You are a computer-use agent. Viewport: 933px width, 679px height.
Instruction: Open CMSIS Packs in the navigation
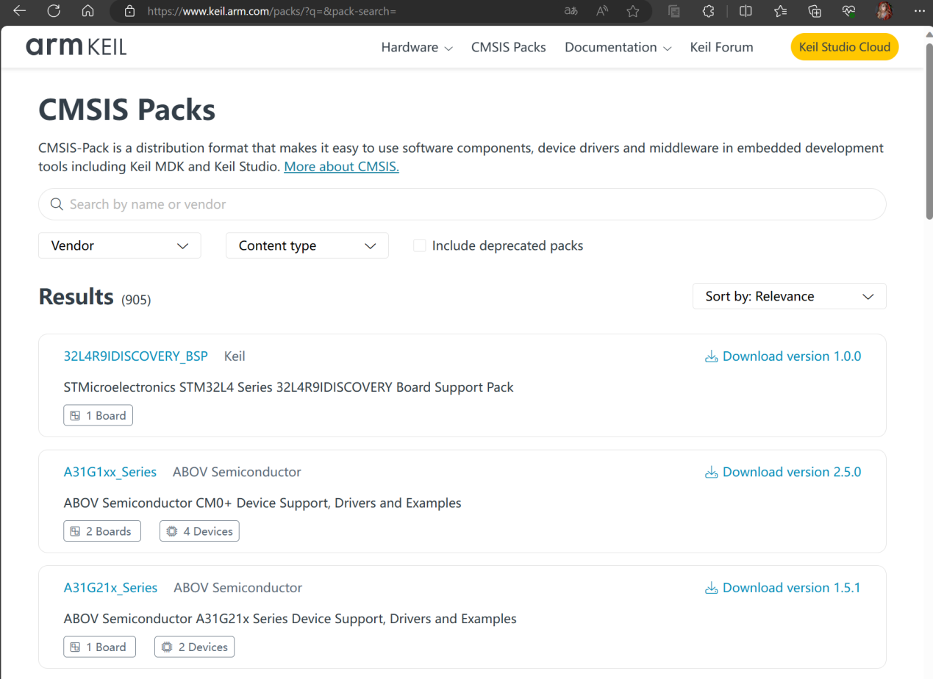point(509,47)
